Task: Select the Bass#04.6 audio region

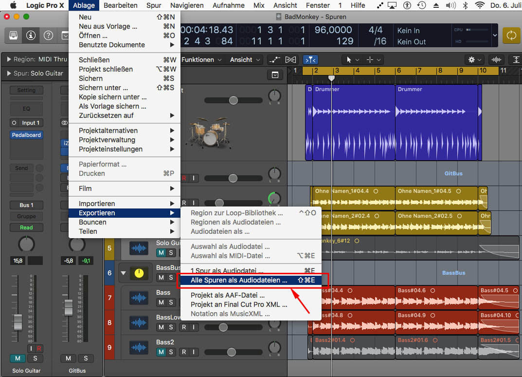Action: click(x=436, y=298)
